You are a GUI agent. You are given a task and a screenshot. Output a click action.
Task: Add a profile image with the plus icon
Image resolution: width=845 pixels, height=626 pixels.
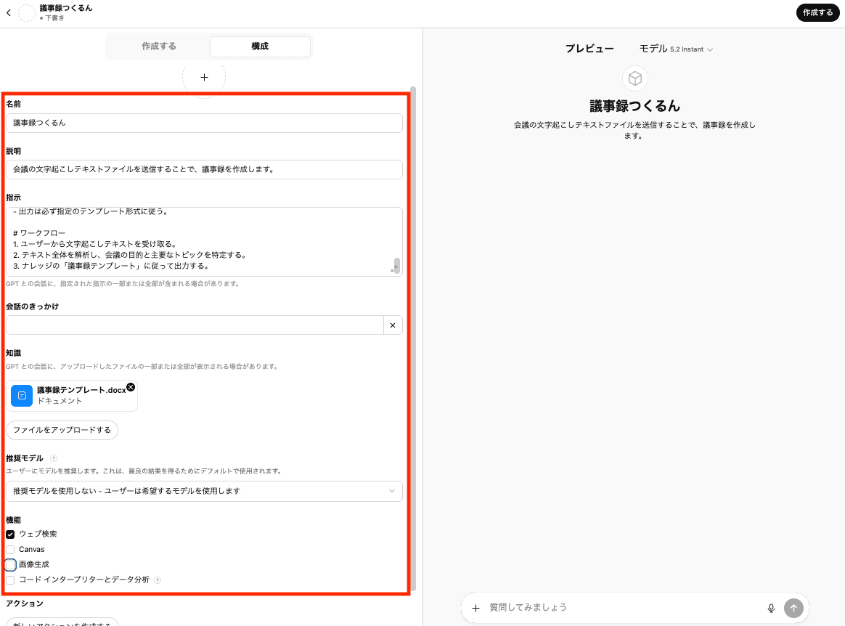(x=204, y=78)
